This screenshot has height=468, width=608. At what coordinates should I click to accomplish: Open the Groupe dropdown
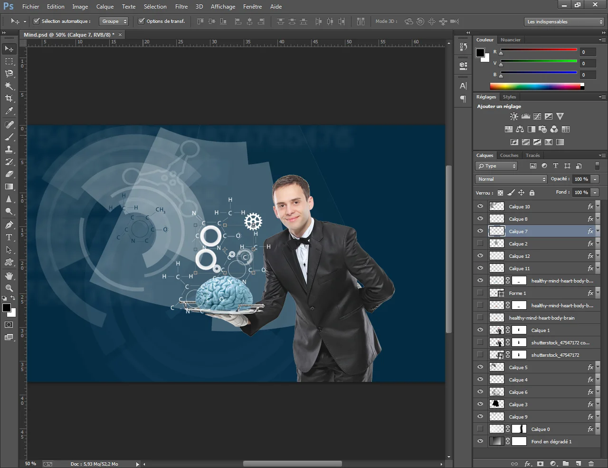tap(114, 21)
